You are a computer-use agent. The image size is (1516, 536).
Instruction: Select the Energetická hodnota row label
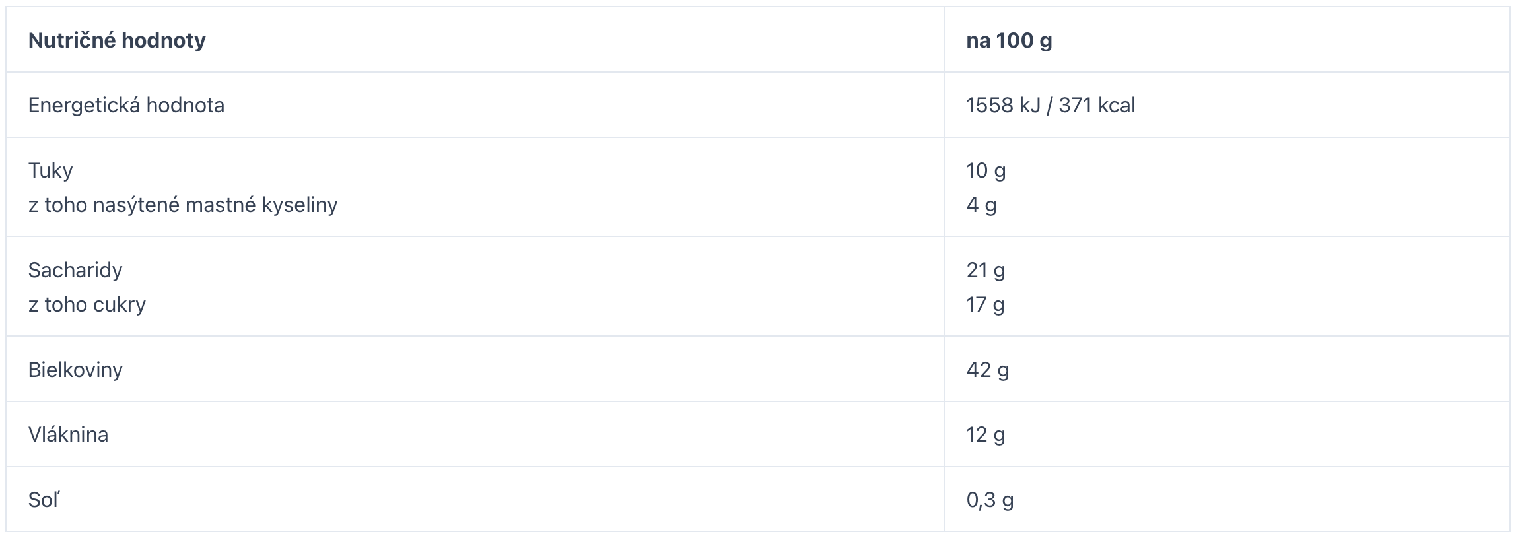(x=126, y=105)
